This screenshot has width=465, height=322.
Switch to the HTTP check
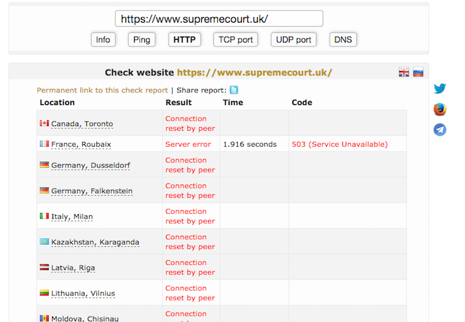coord(184,40)
